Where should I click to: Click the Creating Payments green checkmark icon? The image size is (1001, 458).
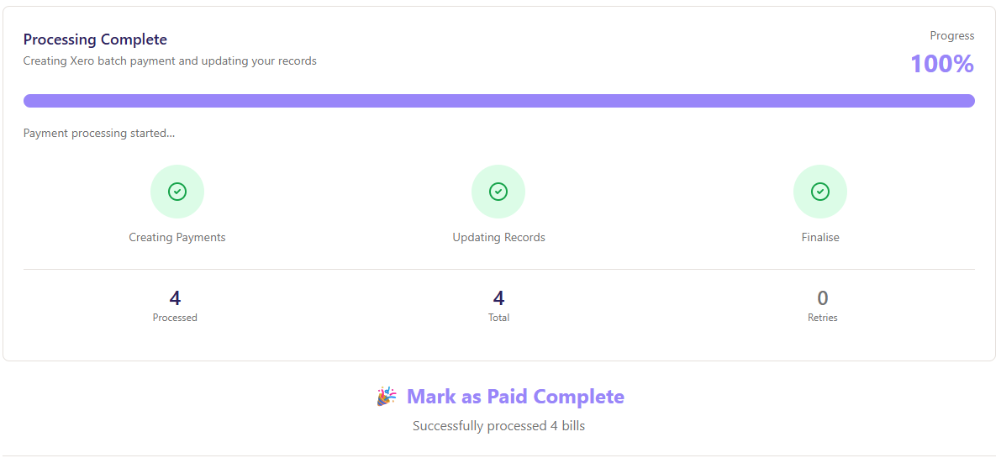coord(177,192)
